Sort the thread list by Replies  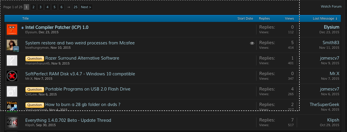[264, 18]
